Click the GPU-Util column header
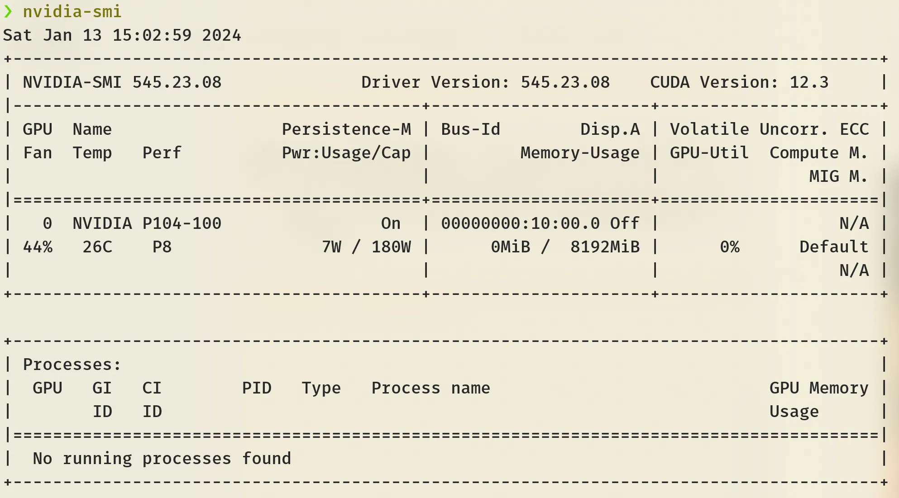Viewport: 899px width, 498px height. (x=709, y=153)
